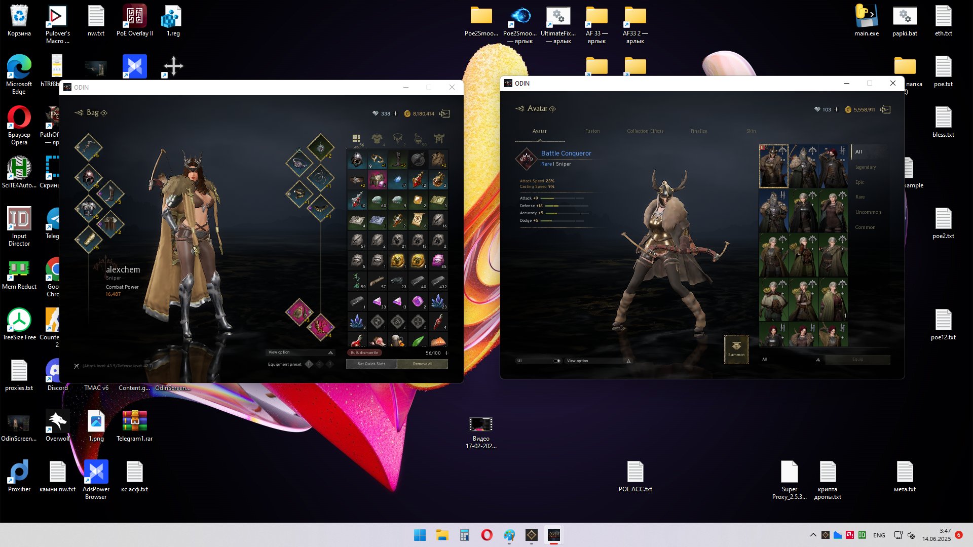Select the blue crystal cluster with count 23
The image size is (973, 547).
(x=438, y=301)
